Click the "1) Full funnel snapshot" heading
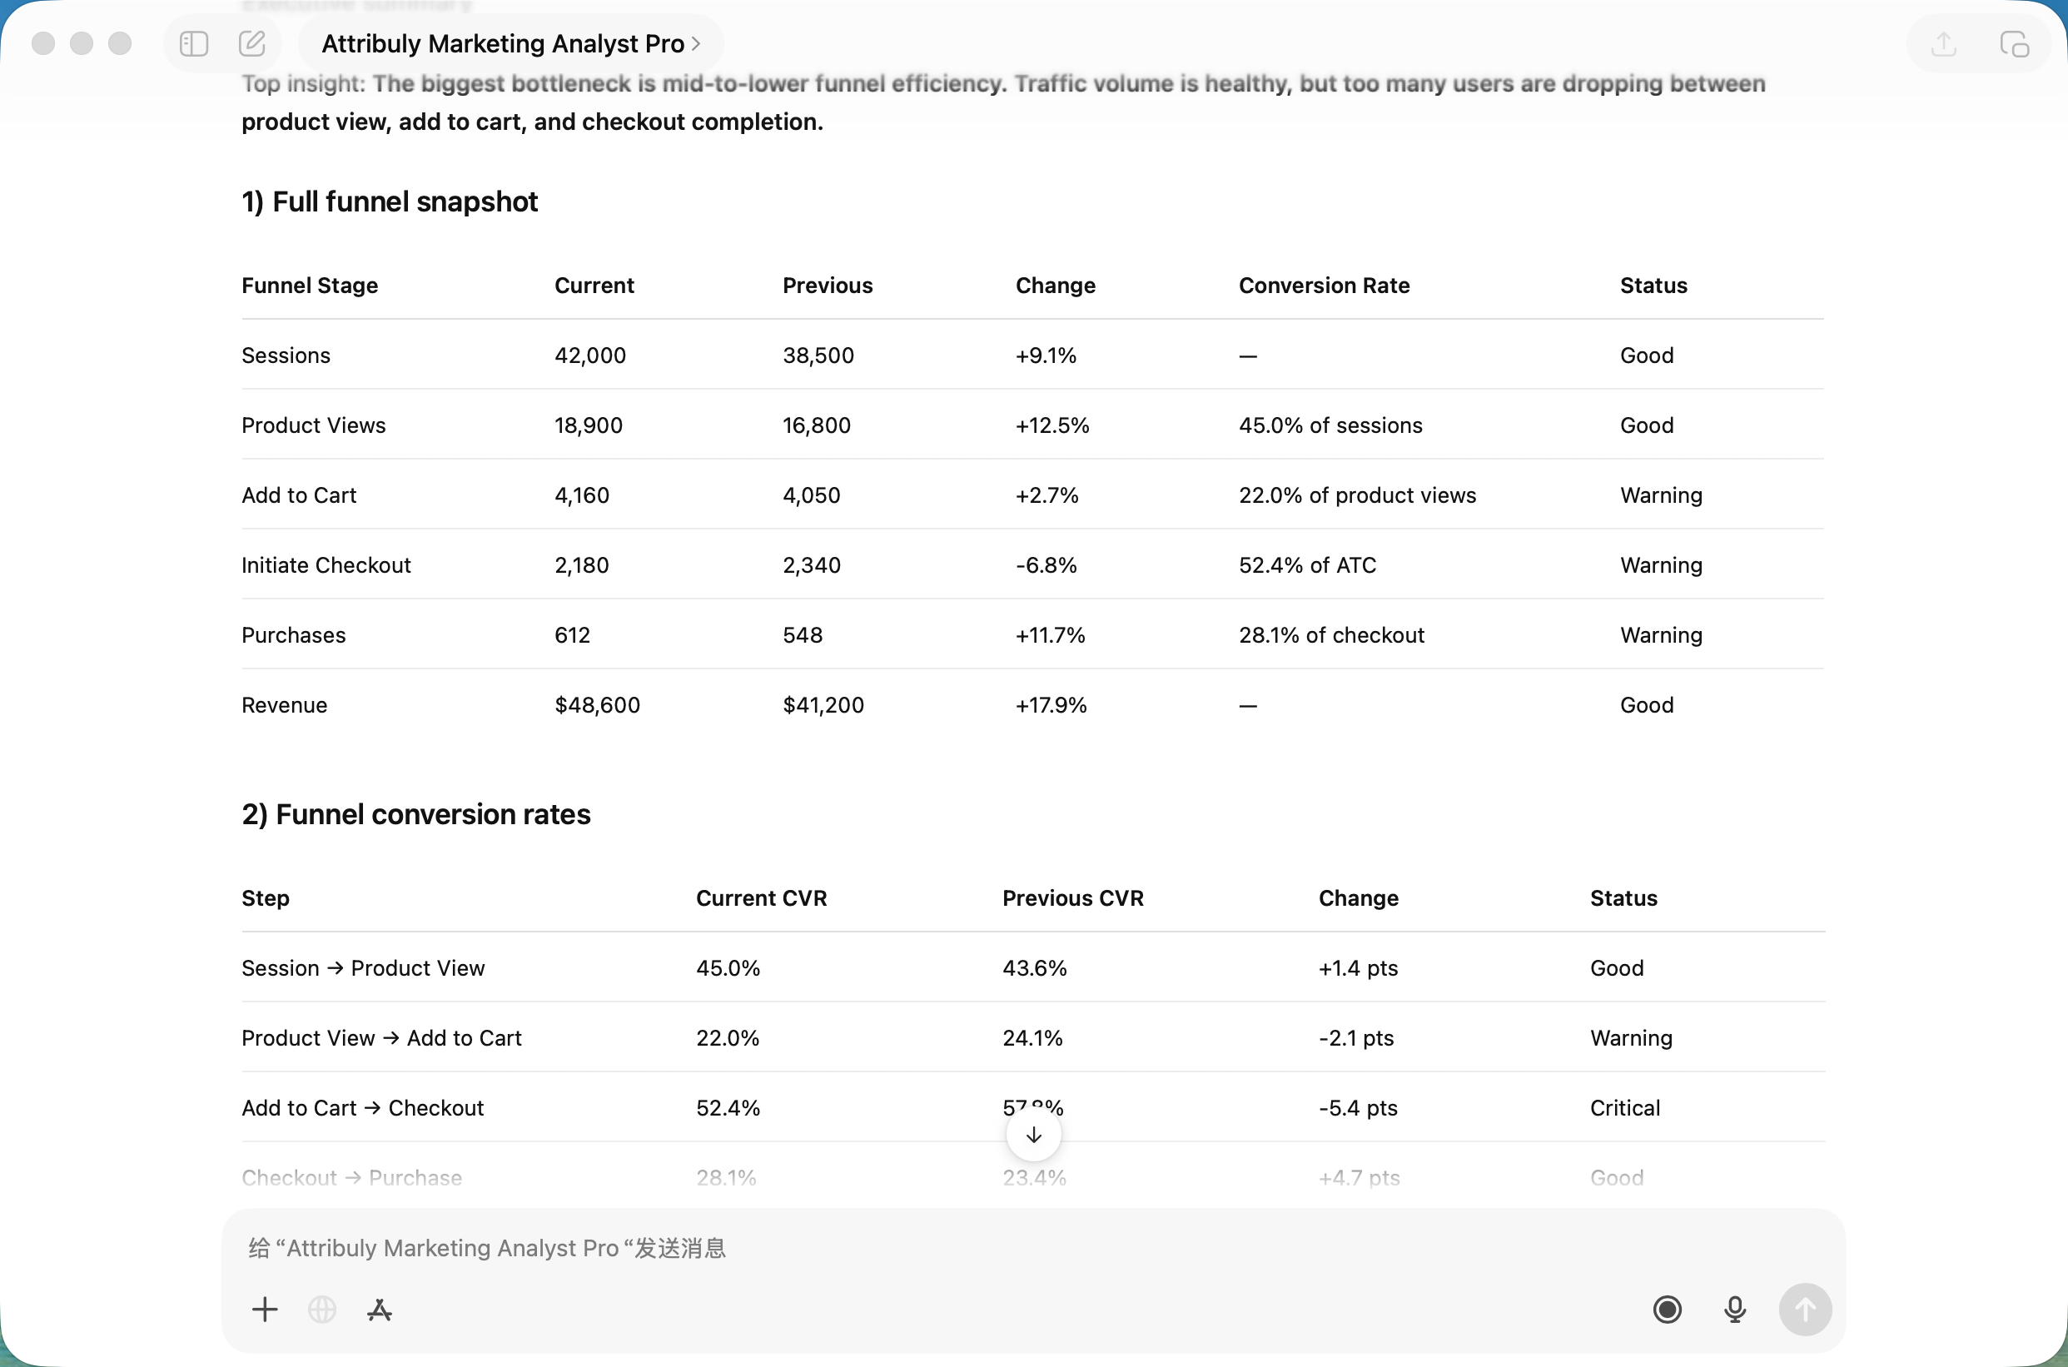2068x1367 pixels. pos(390,202)
